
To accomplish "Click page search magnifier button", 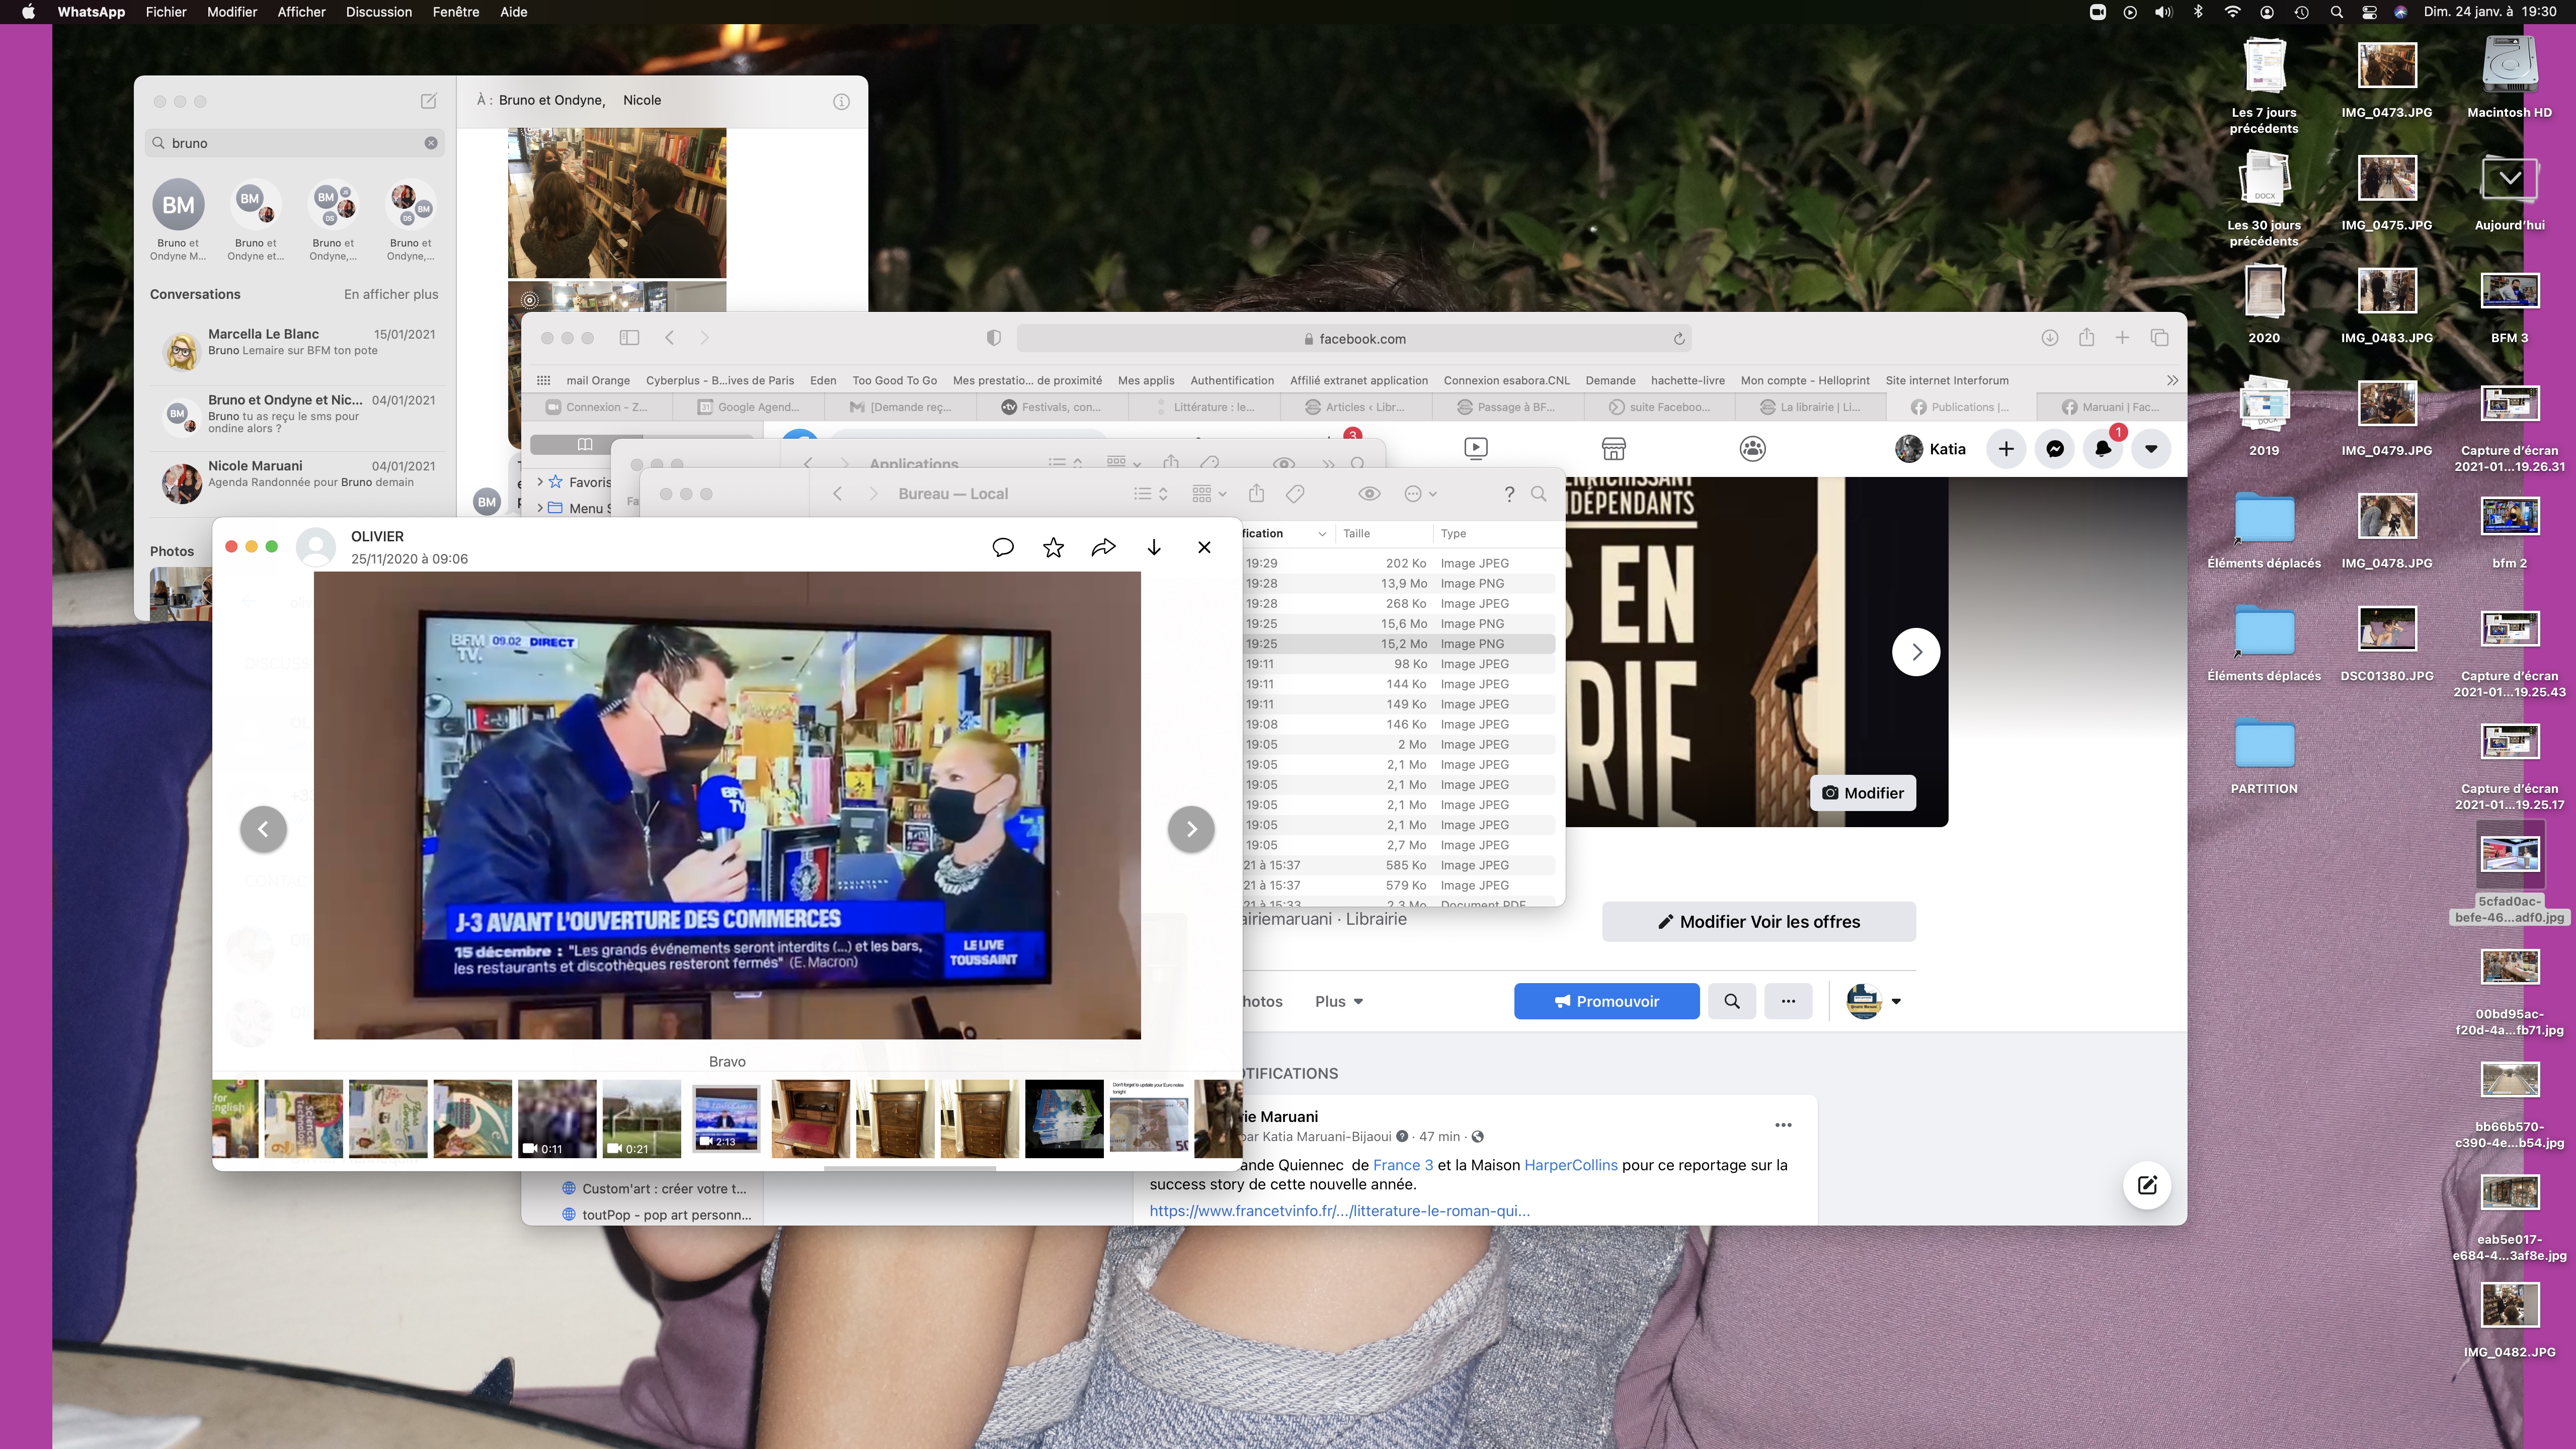I will (x=1732, y=1001).
